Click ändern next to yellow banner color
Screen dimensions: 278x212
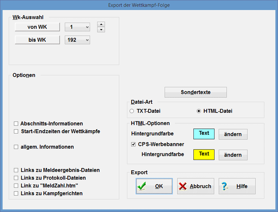tap(233, 155)
